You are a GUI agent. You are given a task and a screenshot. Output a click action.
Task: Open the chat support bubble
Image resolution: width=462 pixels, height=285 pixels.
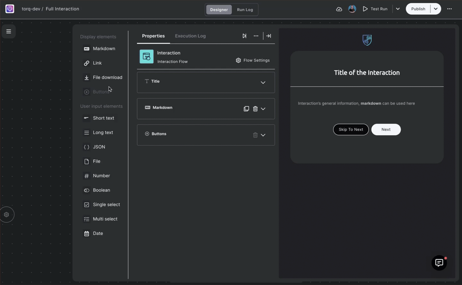(x=439, y=263)
